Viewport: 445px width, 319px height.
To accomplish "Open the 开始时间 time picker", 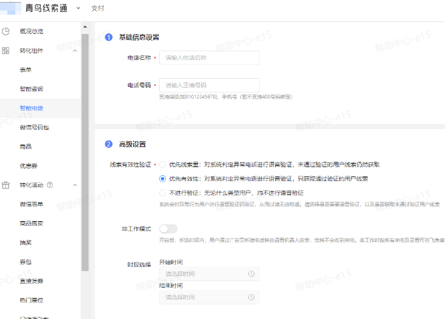I will click(x=209, y=274).
